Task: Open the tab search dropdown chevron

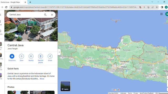Action: pyautogui.click(x=152, y=2)
